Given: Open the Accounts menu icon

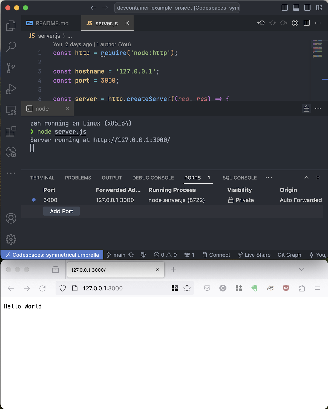Looking at the screenshot, I should pos(11,218).
